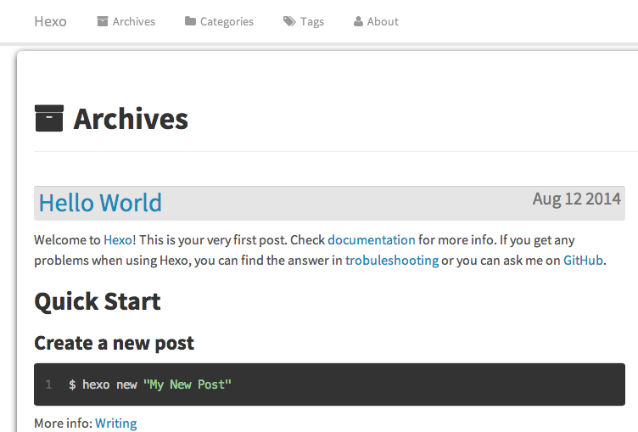Open the Hello World post title
This screenshot has width=638, height=432.
pos(100,203)
